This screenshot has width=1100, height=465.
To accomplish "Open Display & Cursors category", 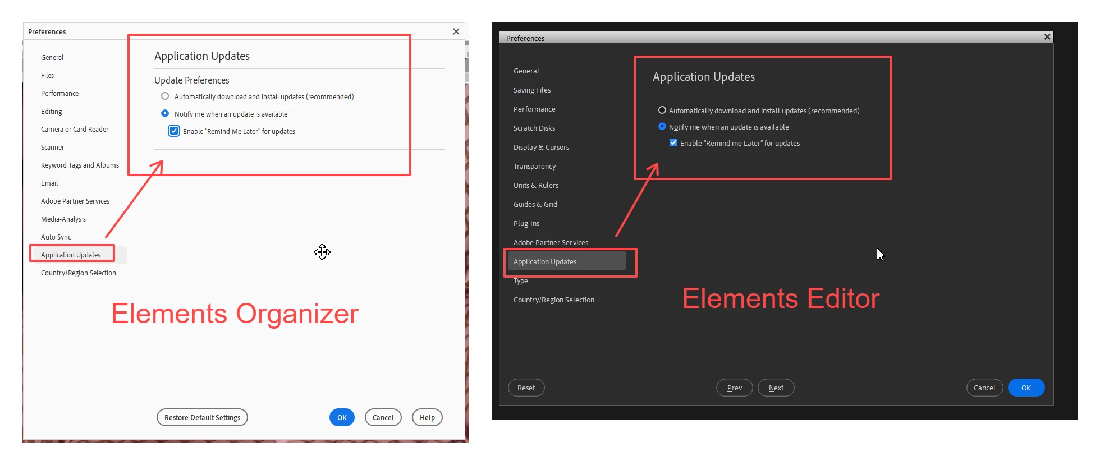I will [541, 147].
